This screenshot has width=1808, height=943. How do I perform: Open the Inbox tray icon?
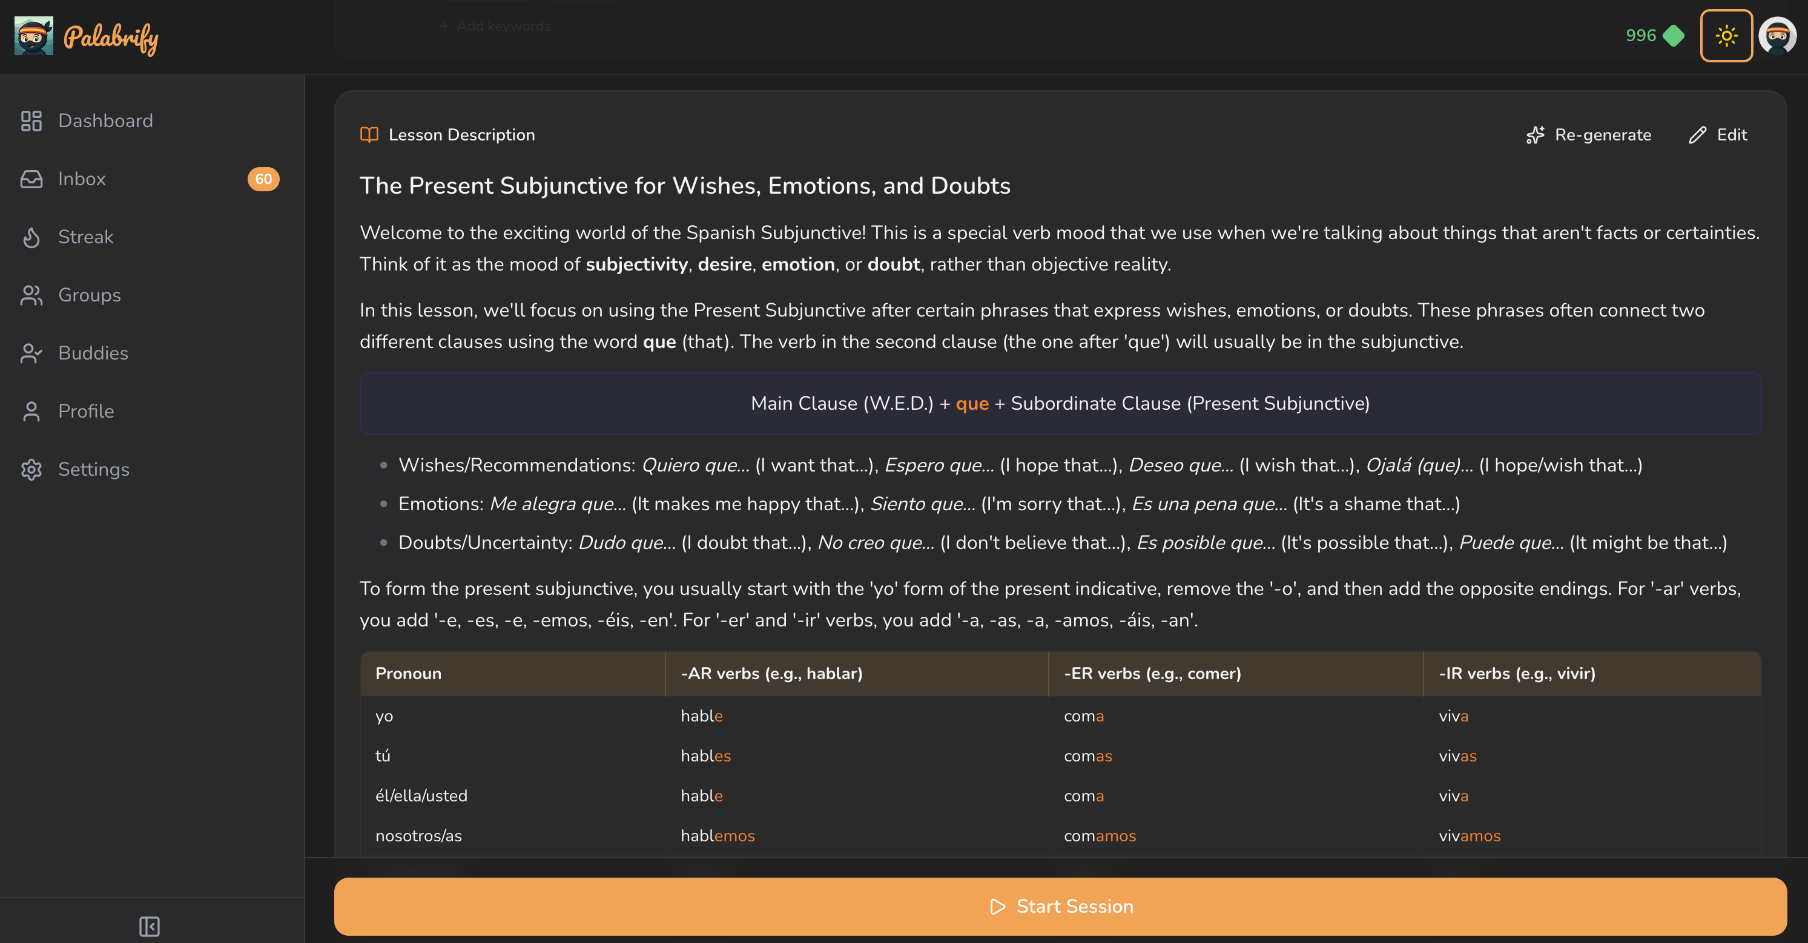click(31, 179)
